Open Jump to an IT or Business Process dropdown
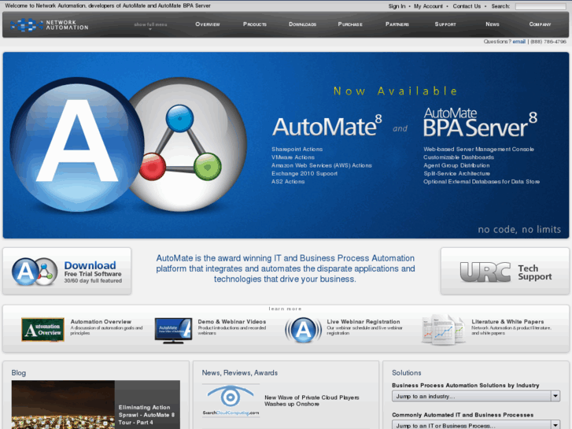 pyautogui.click(x=476, y=425)
